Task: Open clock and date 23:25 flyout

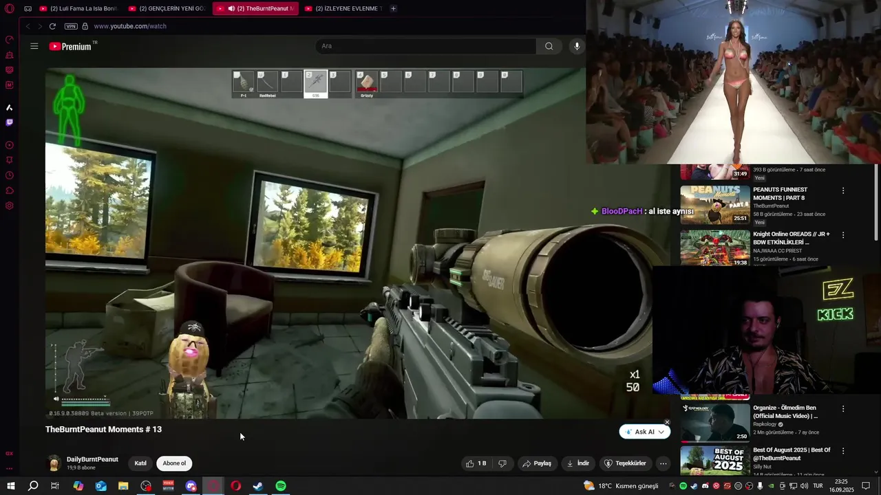Action: tap(841, 486)
